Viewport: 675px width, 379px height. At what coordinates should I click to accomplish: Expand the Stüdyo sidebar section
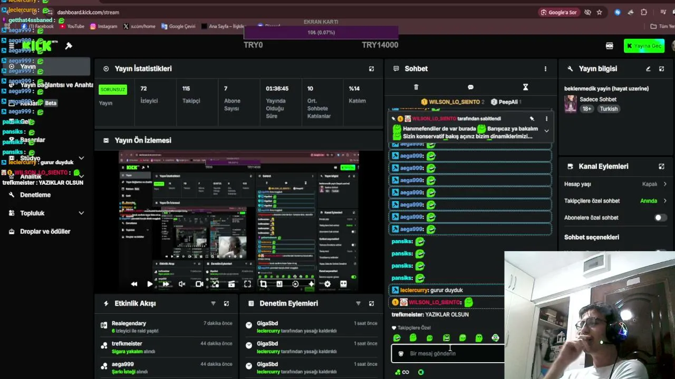pos(81,158)
